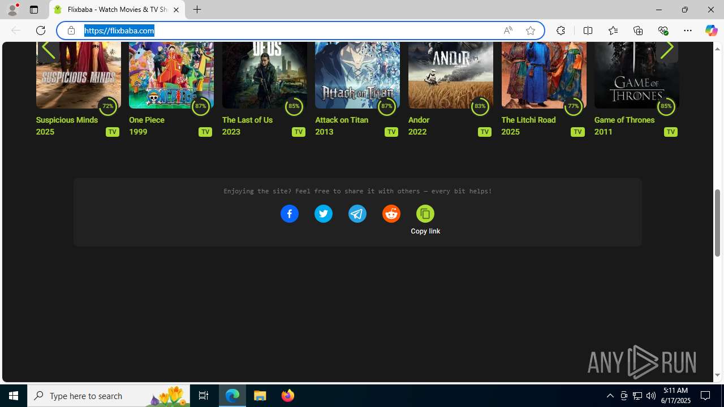Show hidden system tray icons
The height and width of the screenshot is (407, 724).
click(610, 396)
